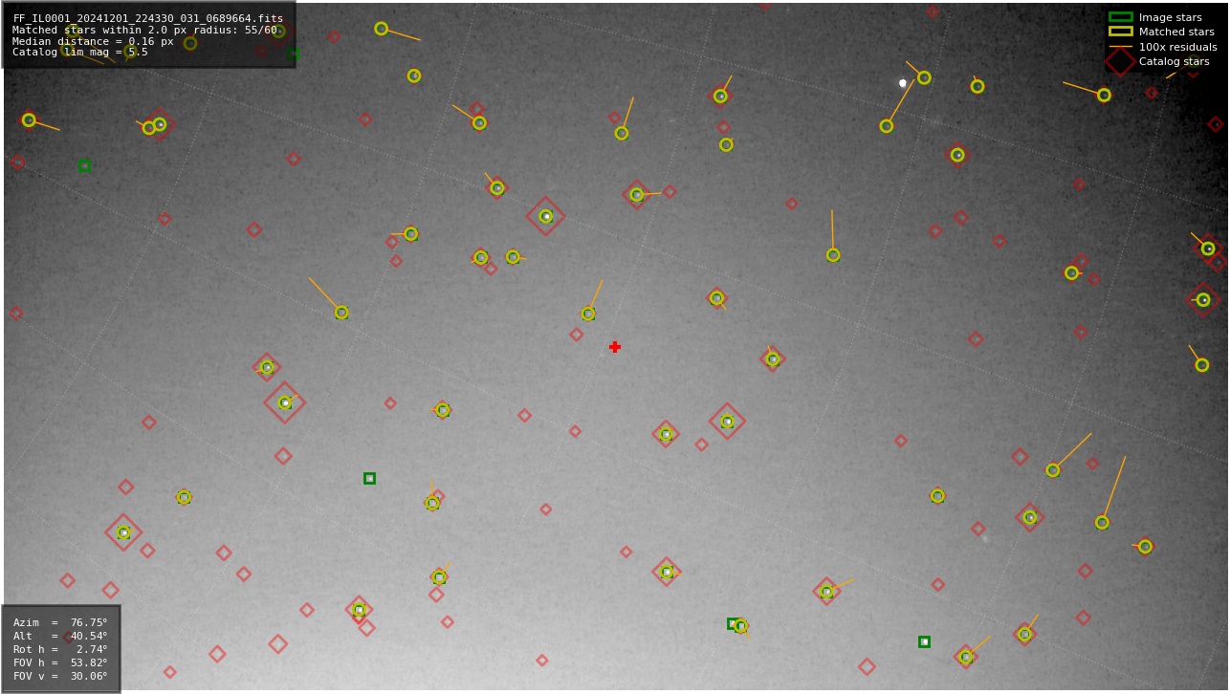Click the FF_IL0001_20241201_224330_031_0689664.fits file name
1230x694 pixels.
point(148,18)
